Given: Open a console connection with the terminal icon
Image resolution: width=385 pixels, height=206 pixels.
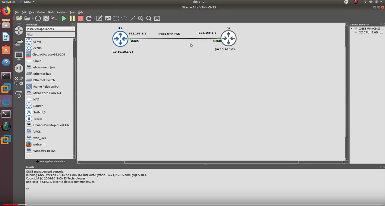Looking at the screenshot, I should (54, 18).
